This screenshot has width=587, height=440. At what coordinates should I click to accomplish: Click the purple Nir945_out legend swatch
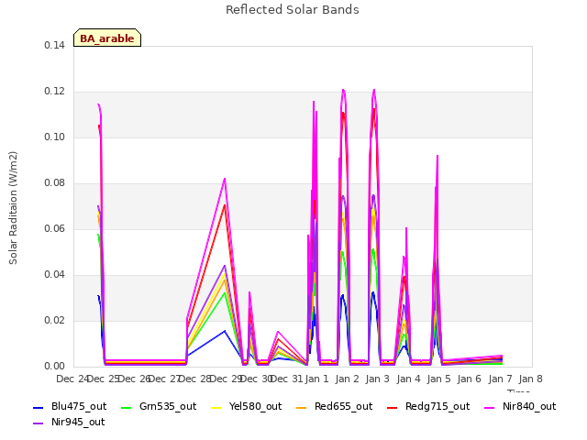point(39,423)
